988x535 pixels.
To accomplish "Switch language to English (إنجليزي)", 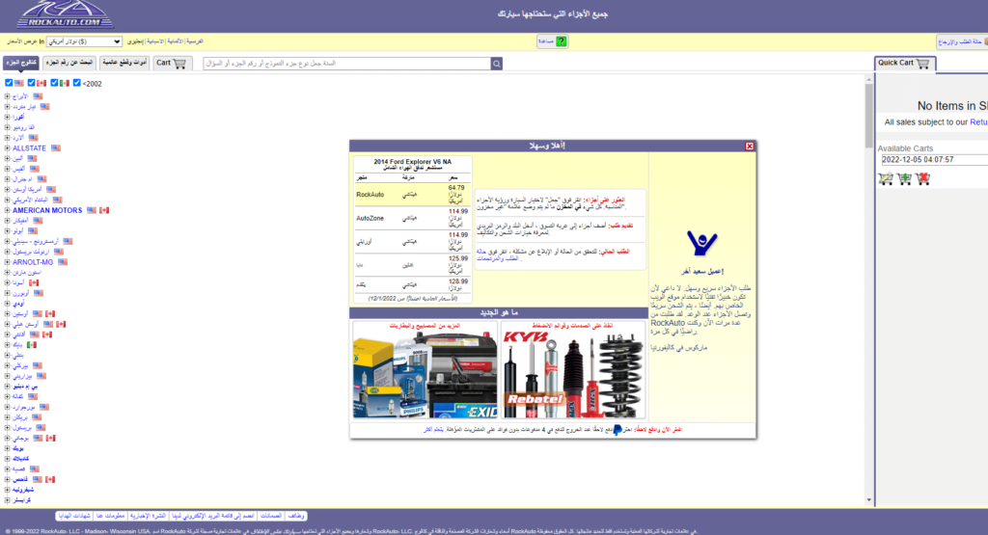I will click(x=135, y=41).
